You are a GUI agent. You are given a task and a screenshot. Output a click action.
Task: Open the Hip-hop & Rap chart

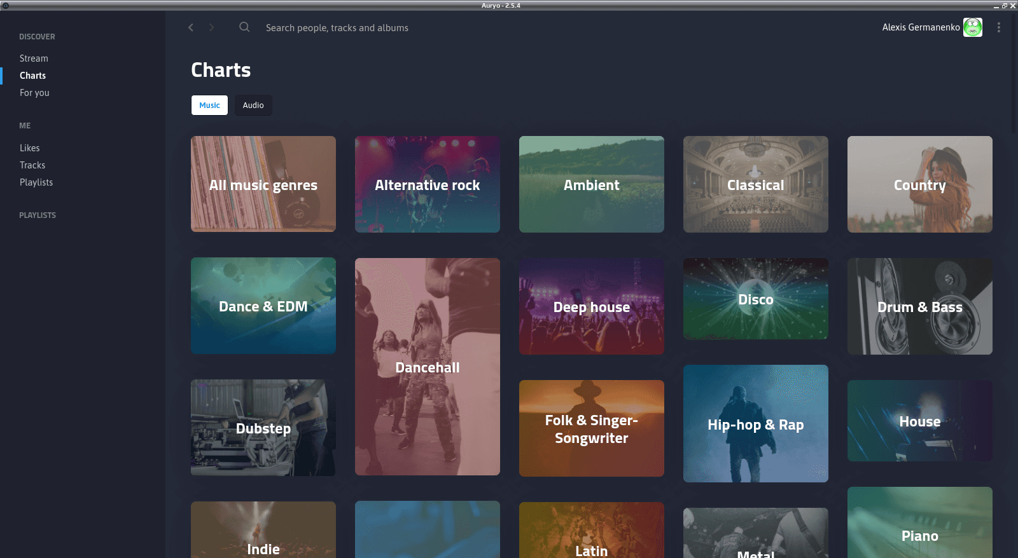[x=756, y=424]
